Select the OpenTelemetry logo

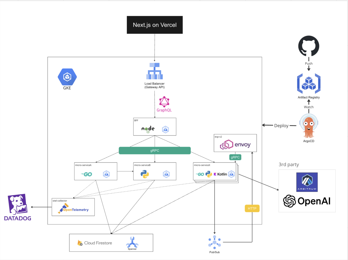73,209
